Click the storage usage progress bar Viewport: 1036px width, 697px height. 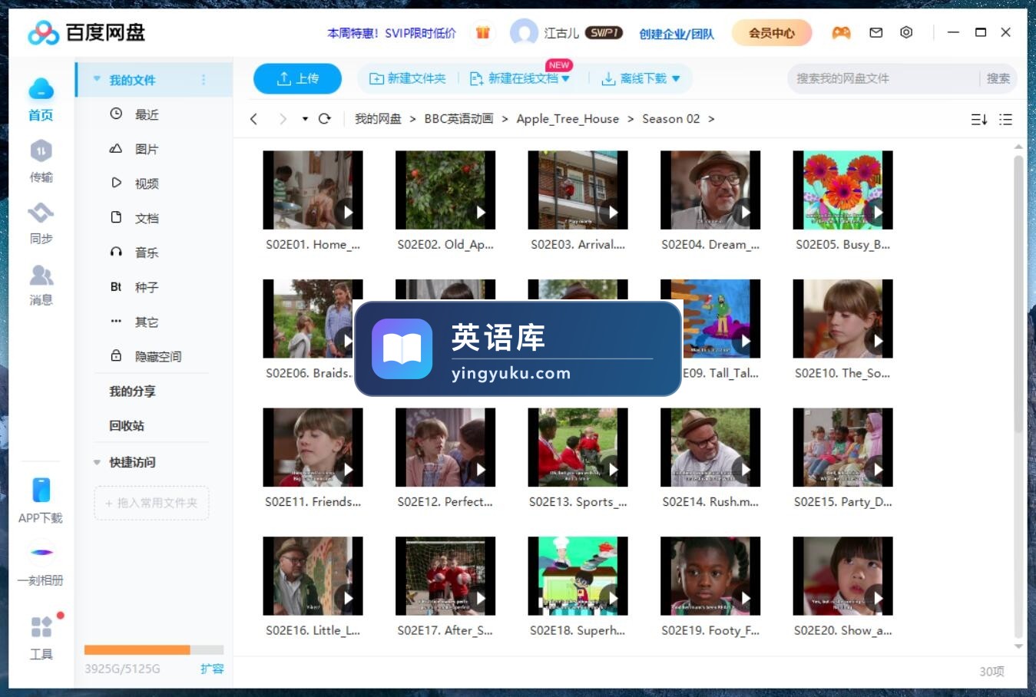coord(154,649)
